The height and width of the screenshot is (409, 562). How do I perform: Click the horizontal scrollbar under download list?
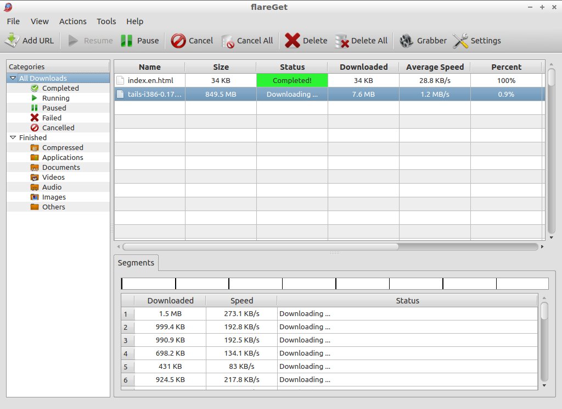coord(260,247)
